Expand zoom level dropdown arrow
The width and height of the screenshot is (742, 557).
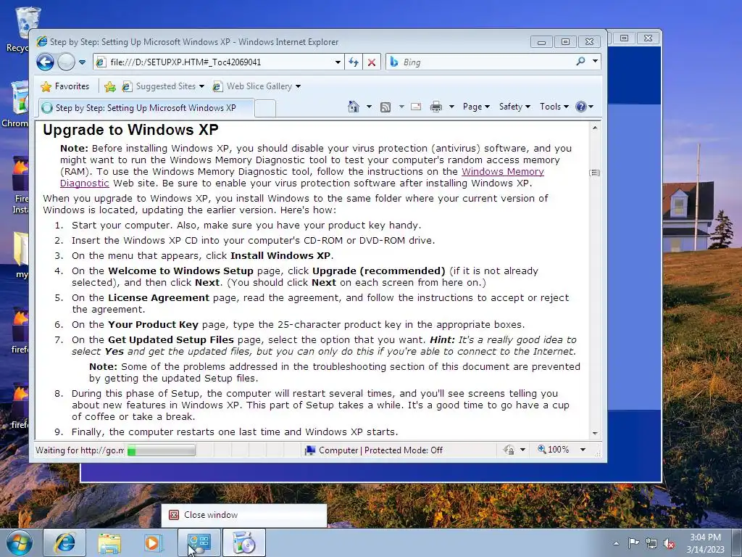pos(583,450)
